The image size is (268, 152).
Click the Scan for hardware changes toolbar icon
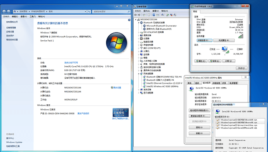pos(162,15)
